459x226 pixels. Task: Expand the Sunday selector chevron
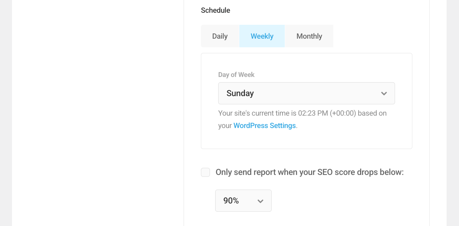(384, 93)
